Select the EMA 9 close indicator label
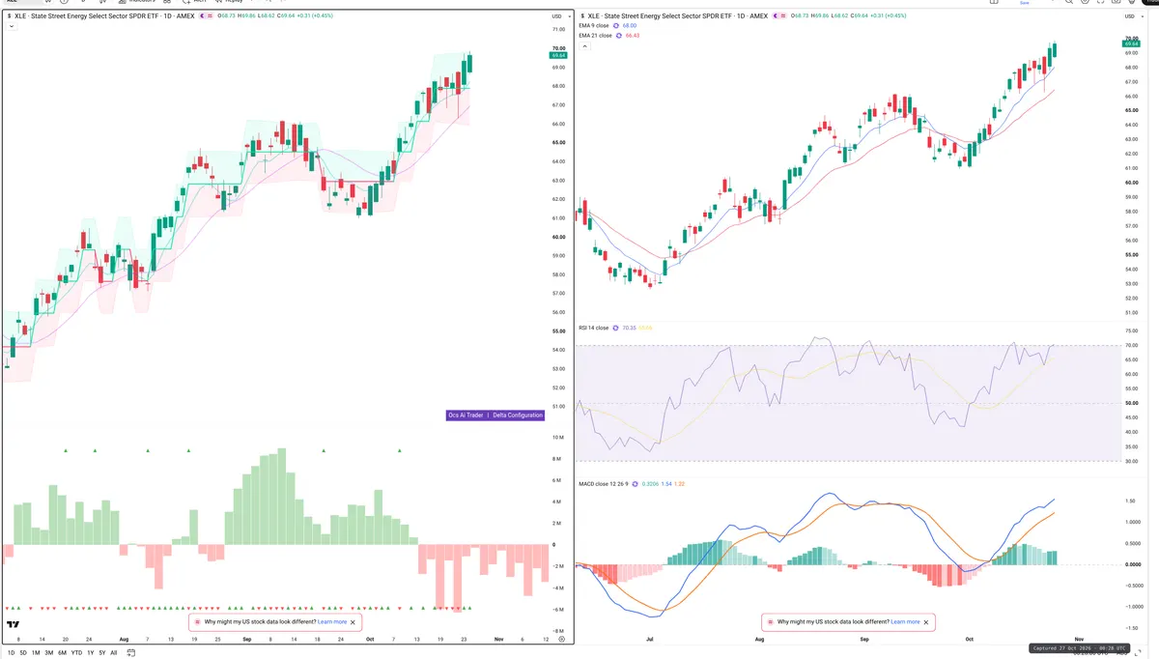The width and height of the screenshot is (1159, 659). click(595, 26)
